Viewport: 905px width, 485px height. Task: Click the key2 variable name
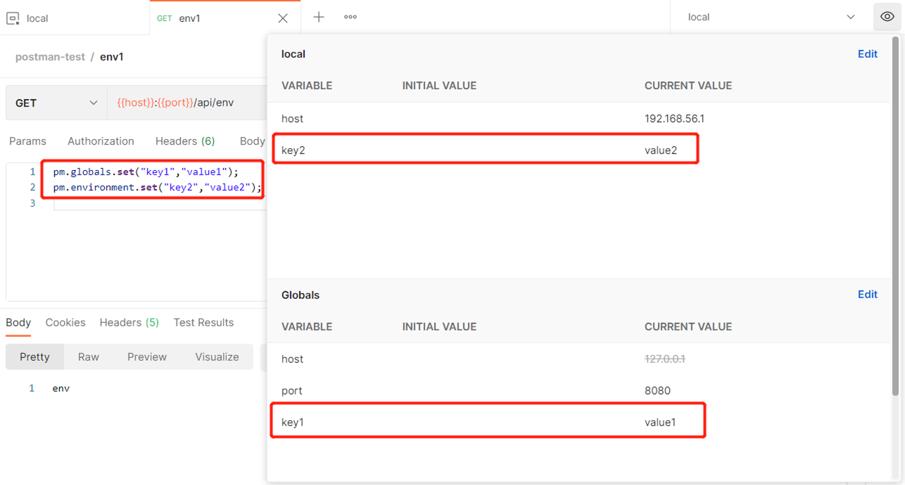[293, 151]
